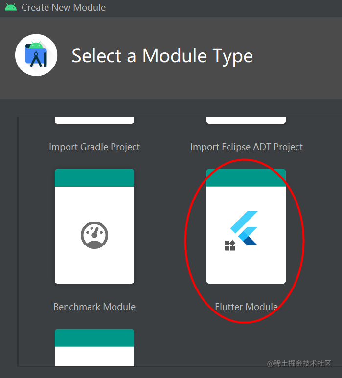This screenshot has height=378, width=342.
Task: Click the teal header of Benchmark card
Action: click(x=94, y=178)
